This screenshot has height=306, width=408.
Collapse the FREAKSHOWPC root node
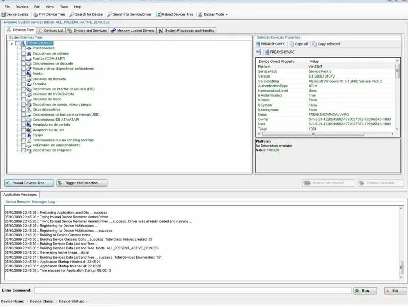(x=11, y=43)
